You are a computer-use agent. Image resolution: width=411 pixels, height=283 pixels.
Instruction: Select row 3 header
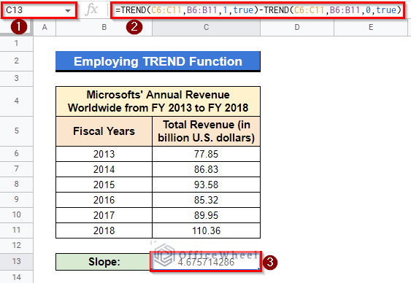[x=17, y=79]
